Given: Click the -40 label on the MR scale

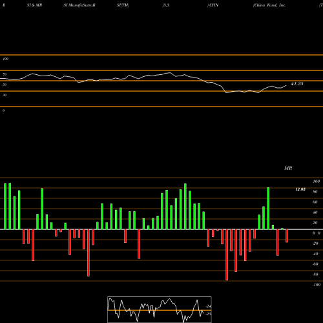Looking at the screenshot, I should (x=315, y=254).
